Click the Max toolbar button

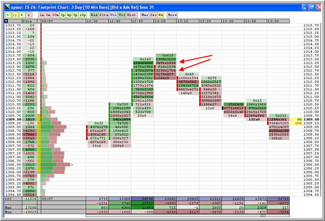(145, 15)
